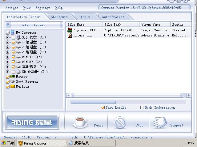Click the WIN XP F: drive icon

(x=18, y=57)
